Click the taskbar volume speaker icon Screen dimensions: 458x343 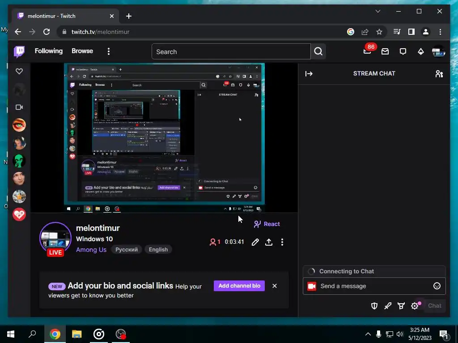coord(400,334)
